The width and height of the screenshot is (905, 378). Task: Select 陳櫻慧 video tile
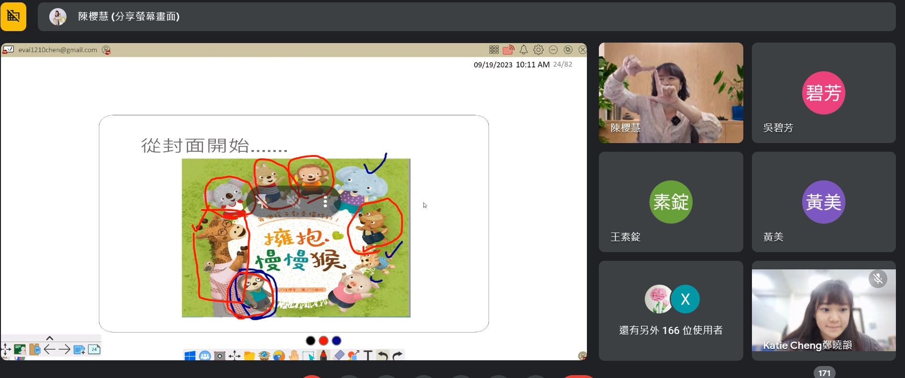click(671, 93)
